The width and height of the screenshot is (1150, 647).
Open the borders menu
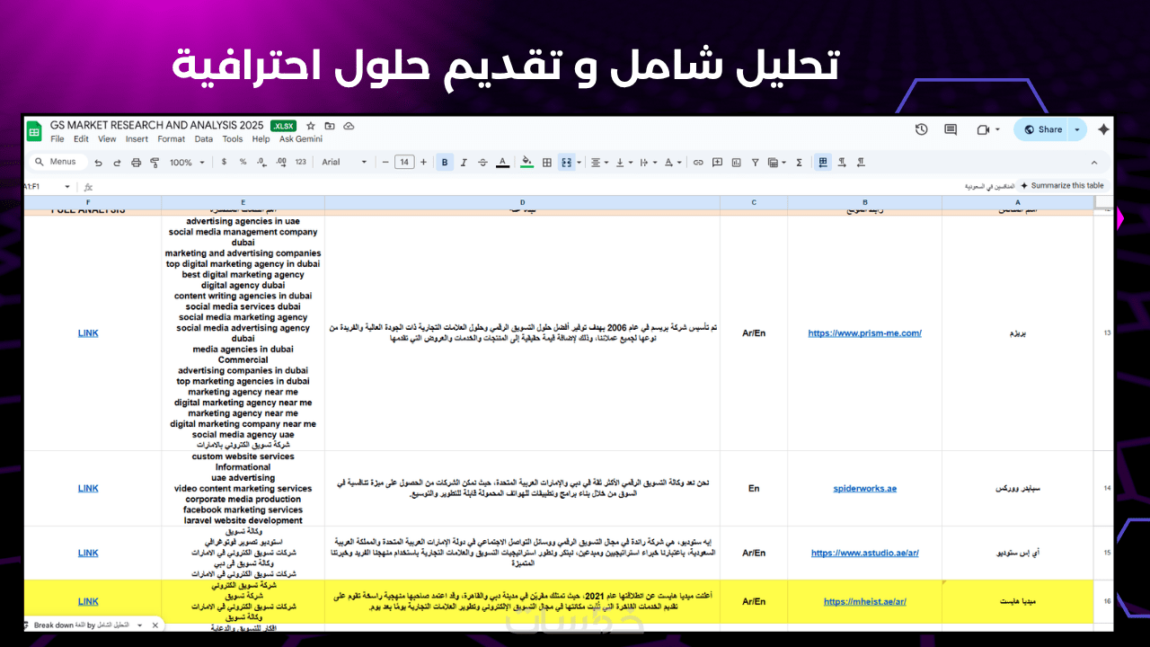pos(547,163)
